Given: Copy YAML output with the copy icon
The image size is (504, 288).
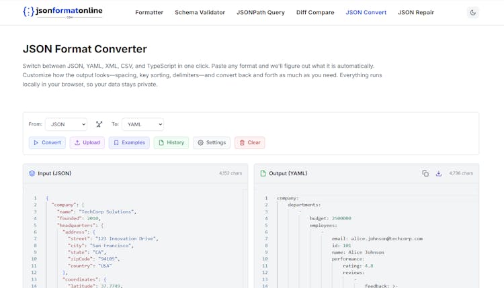Looking at the screenshot, I should point(425,173).
